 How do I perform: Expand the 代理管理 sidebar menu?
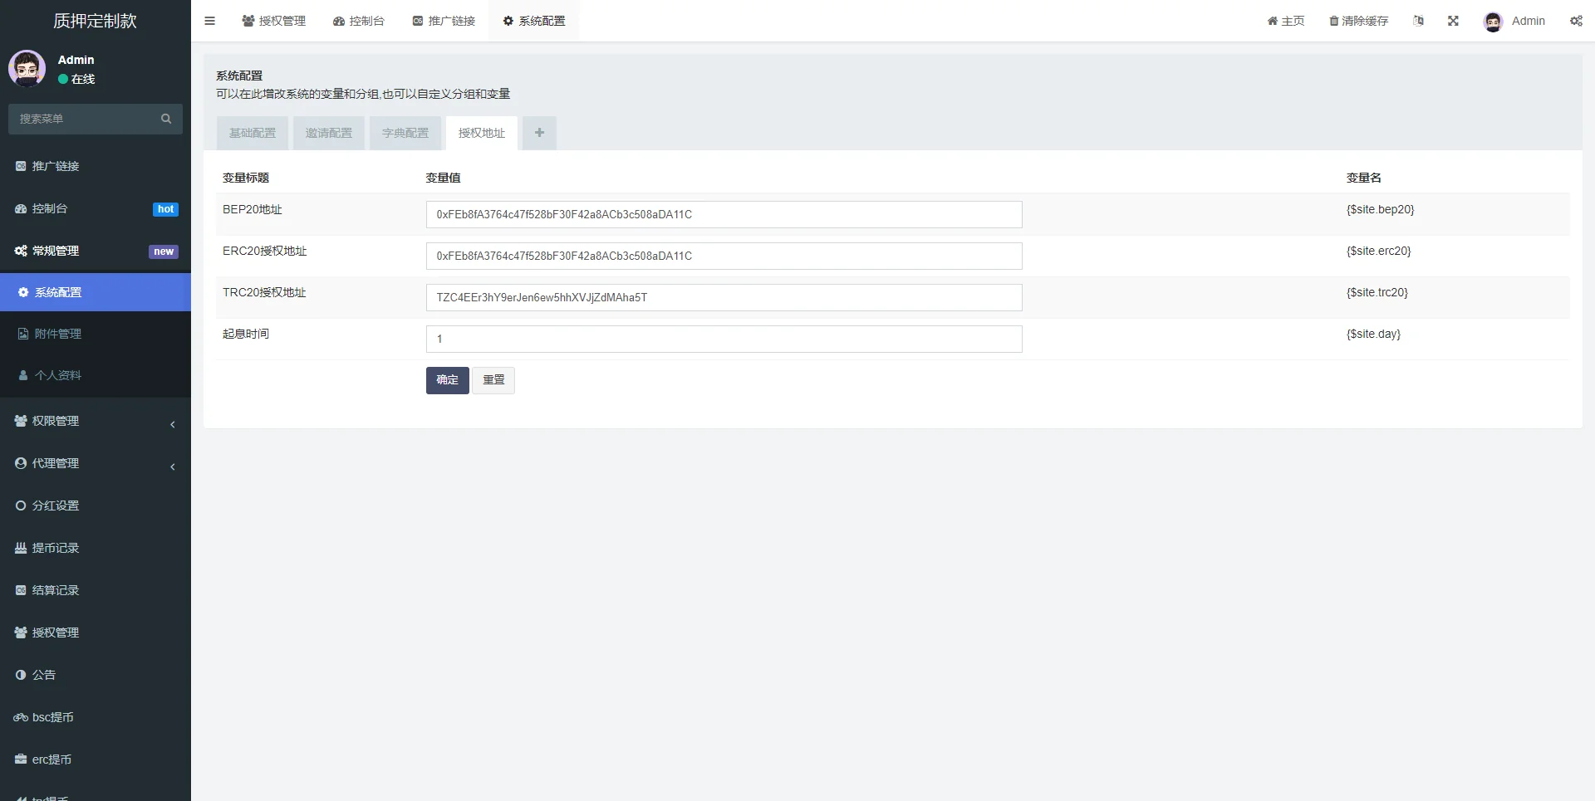[95, 463]
